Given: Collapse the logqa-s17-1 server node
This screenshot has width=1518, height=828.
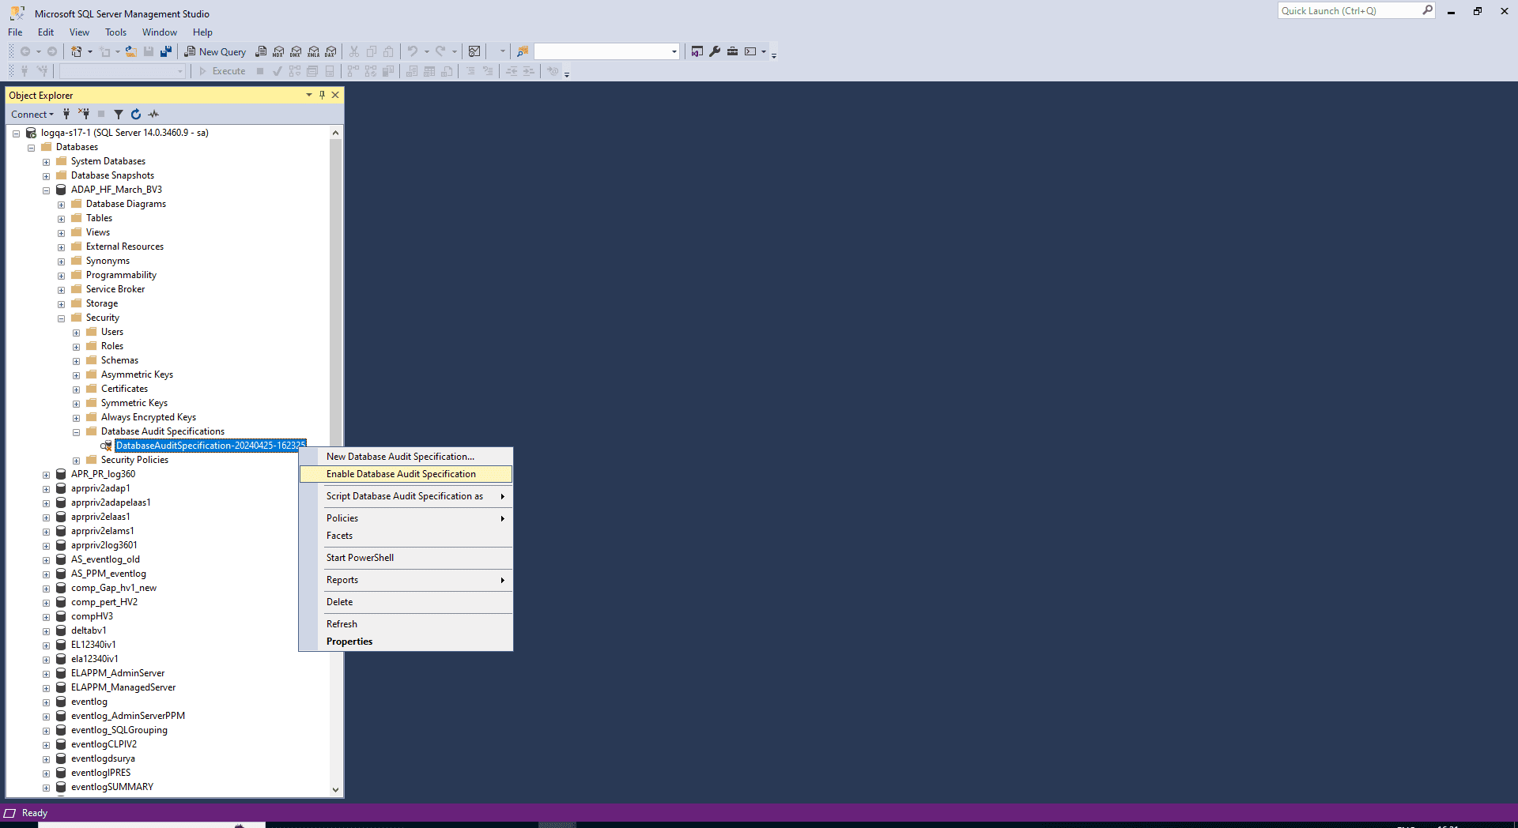Looking at the screenshot, I should 16,134.
